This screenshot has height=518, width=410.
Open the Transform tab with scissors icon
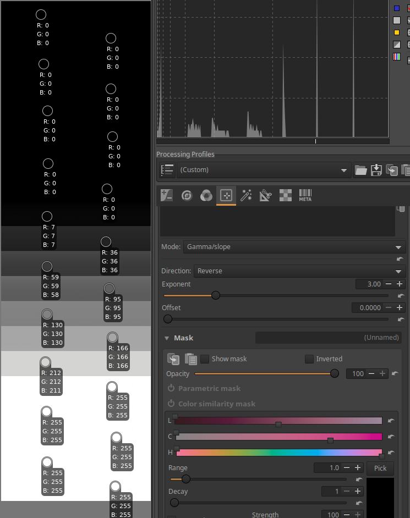(266, 195)
